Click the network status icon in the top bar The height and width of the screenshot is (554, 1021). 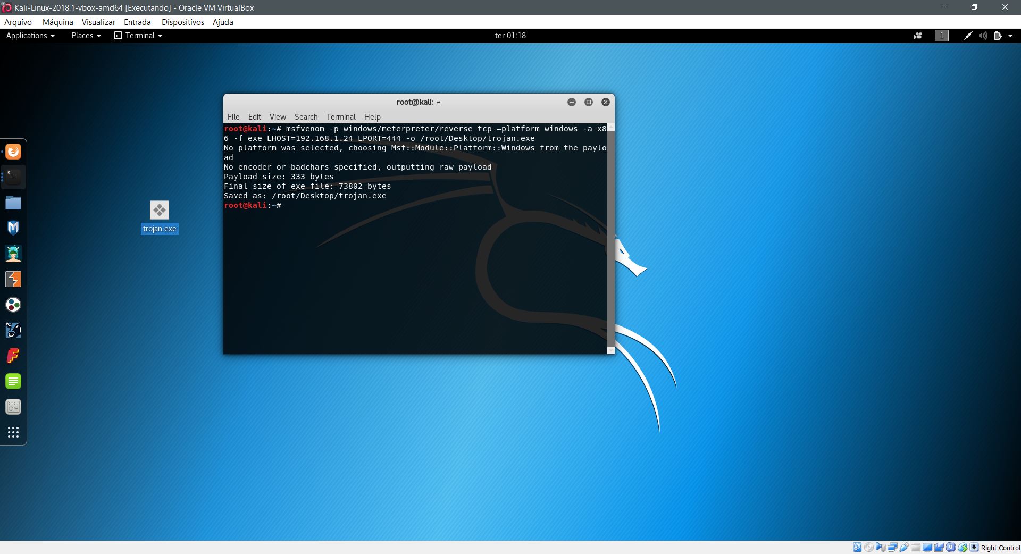click(969, 36)
